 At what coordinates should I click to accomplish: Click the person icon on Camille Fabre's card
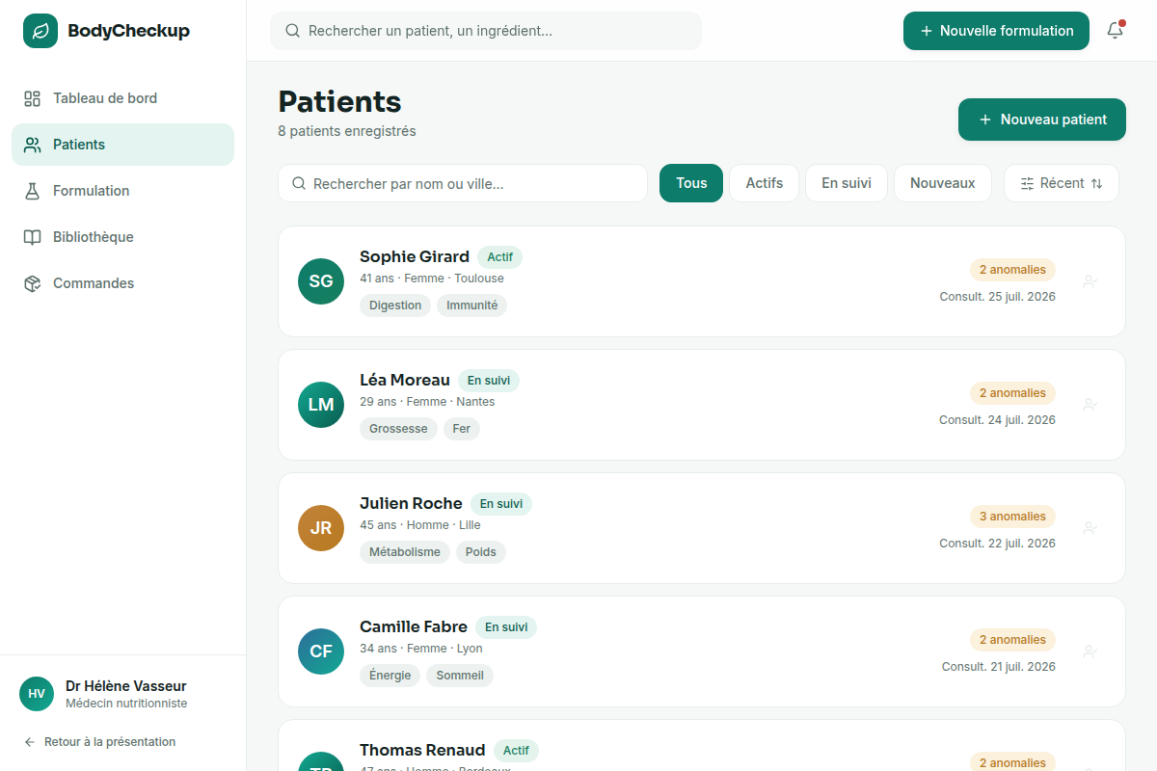(x=1090, y=651)
